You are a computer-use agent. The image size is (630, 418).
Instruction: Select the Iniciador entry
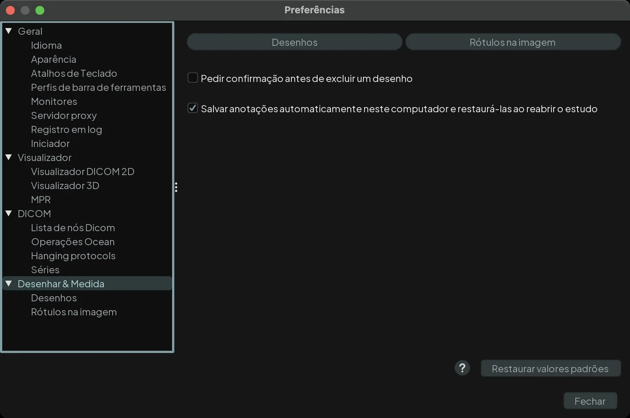(50, 144)
